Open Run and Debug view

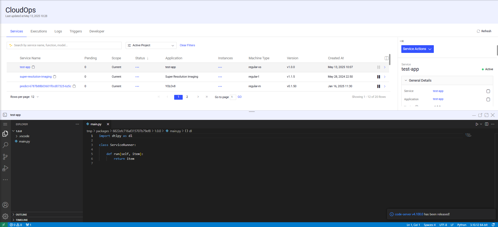coord(5,168)
